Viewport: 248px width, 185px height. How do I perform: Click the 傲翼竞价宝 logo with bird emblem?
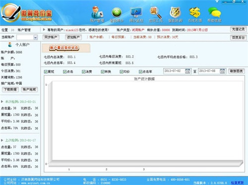click(x=26, y=13)
